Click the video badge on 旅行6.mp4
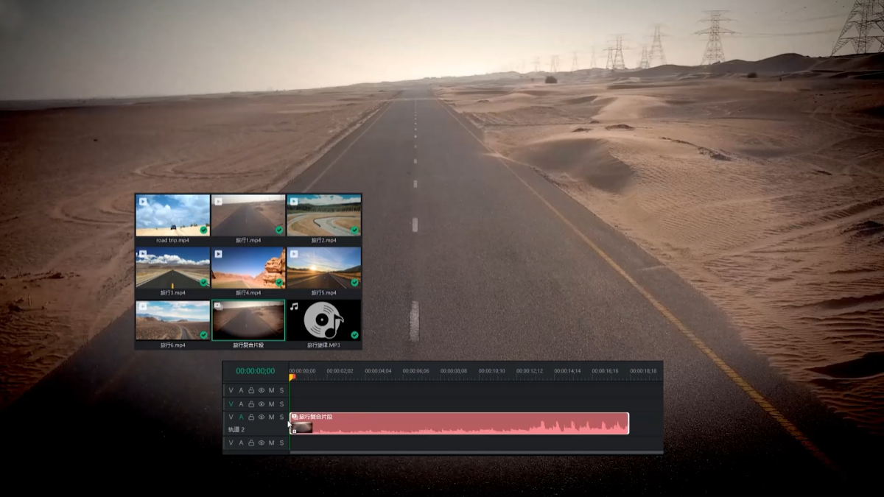The height and width of the screenshot is (497, 884). pos(143,306)
